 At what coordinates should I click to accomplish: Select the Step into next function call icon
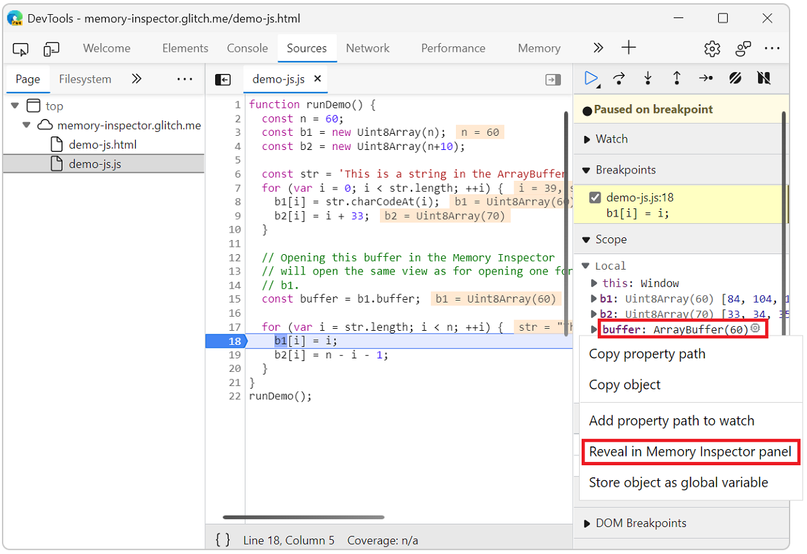coord(647,79)
